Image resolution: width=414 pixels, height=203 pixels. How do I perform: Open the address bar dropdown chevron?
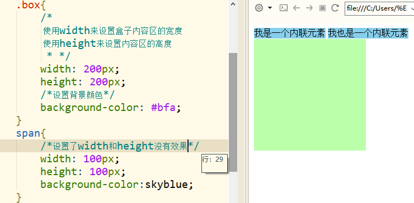click(x=412, y=8)
